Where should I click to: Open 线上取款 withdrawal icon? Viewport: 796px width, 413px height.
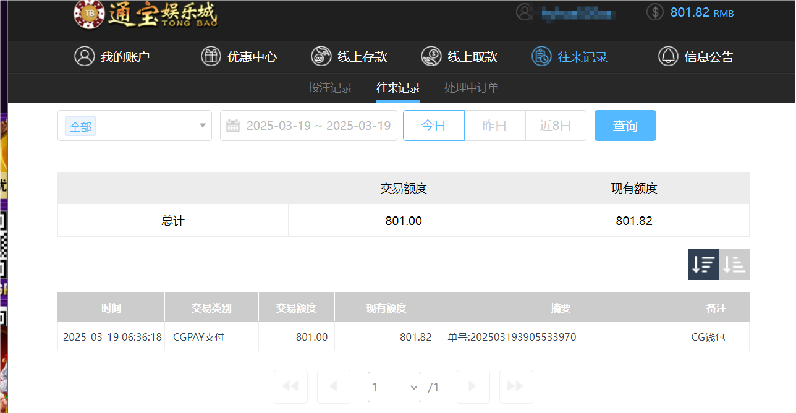pyautogui.click(x=431, y=56)
